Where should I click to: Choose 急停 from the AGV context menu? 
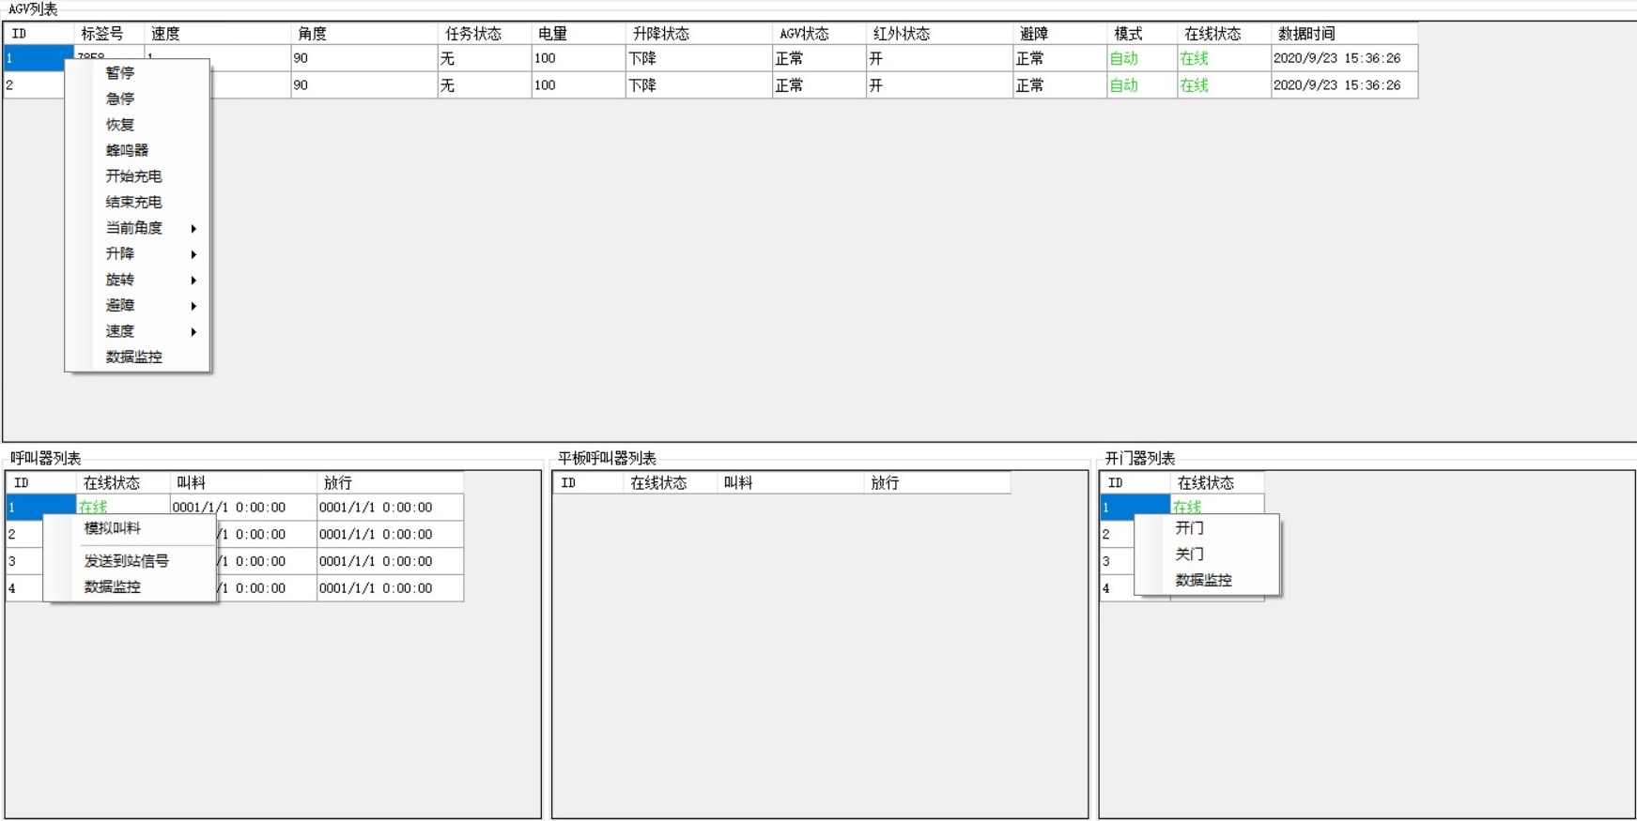137,99
